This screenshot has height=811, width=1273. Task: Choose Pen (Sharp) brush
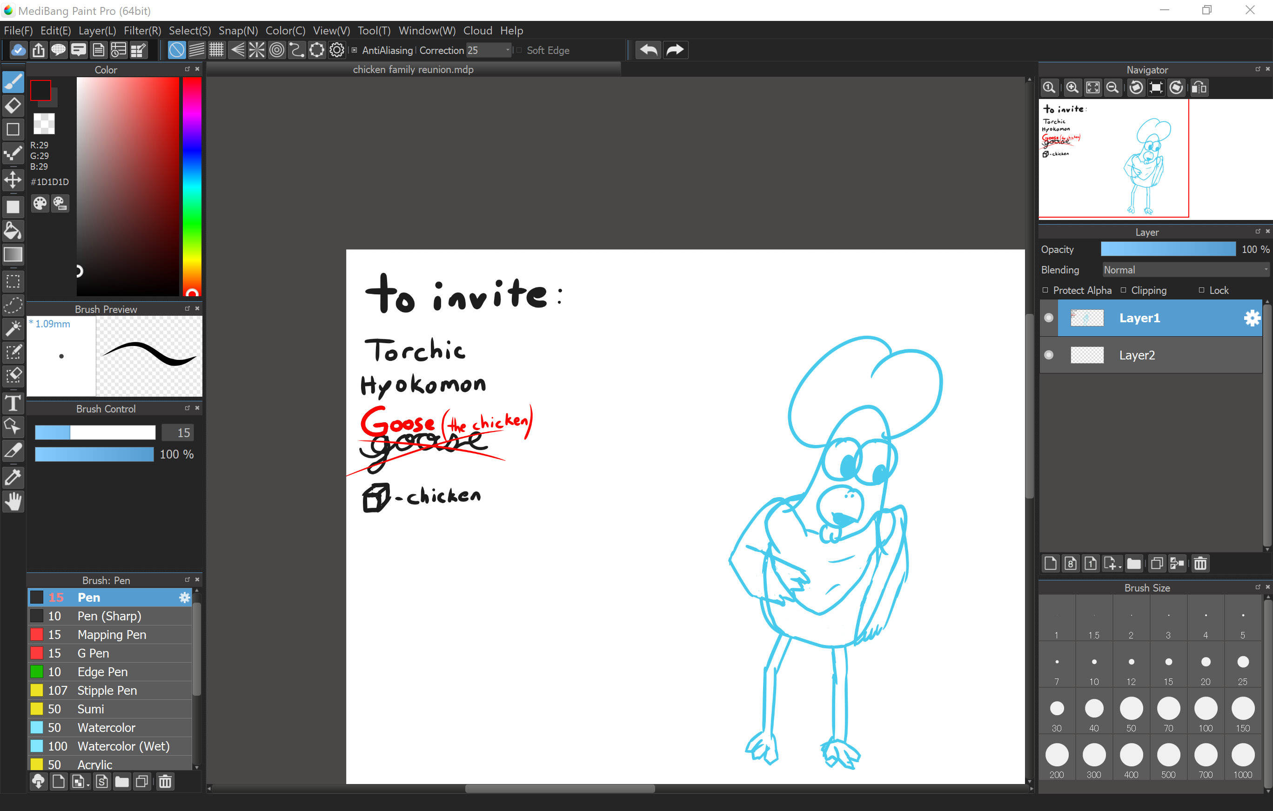110,616
